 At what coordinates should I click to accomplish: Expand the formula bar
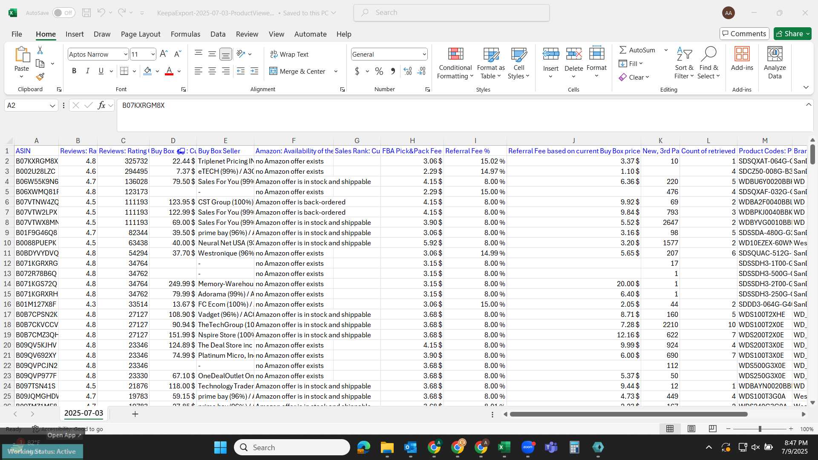point(808,105)
